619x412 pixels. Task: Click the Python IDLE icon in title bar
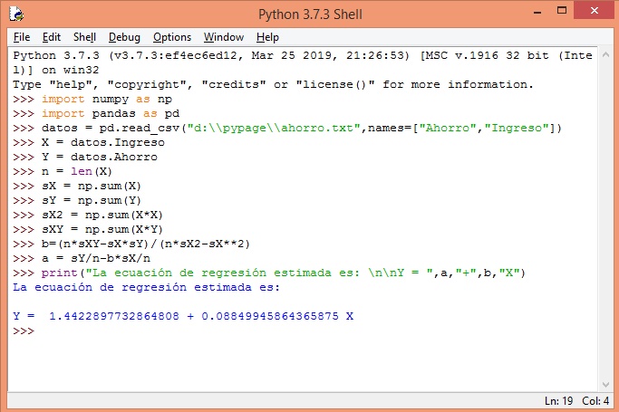point(16,14)
